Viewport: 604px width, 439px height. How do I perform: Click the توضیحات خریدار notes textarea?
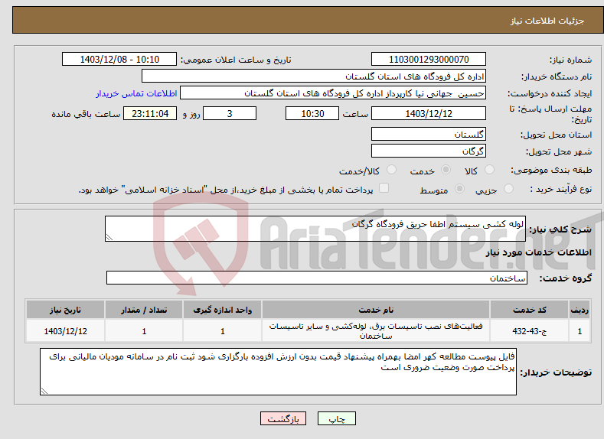coord(278,372)
